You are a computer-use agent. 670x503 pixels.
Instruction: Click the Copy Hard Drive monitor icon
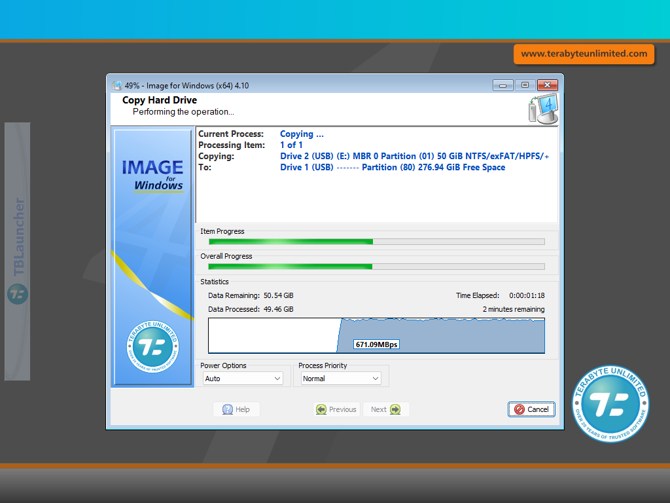[543, 109]
